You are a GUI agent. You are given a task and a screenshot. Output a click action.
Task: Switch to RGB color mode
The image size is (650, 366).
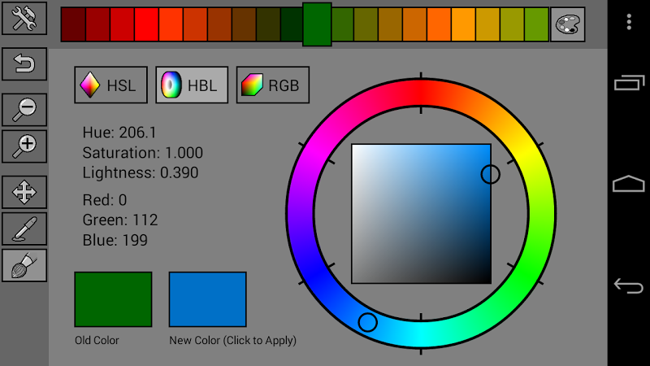coord(272,85)
